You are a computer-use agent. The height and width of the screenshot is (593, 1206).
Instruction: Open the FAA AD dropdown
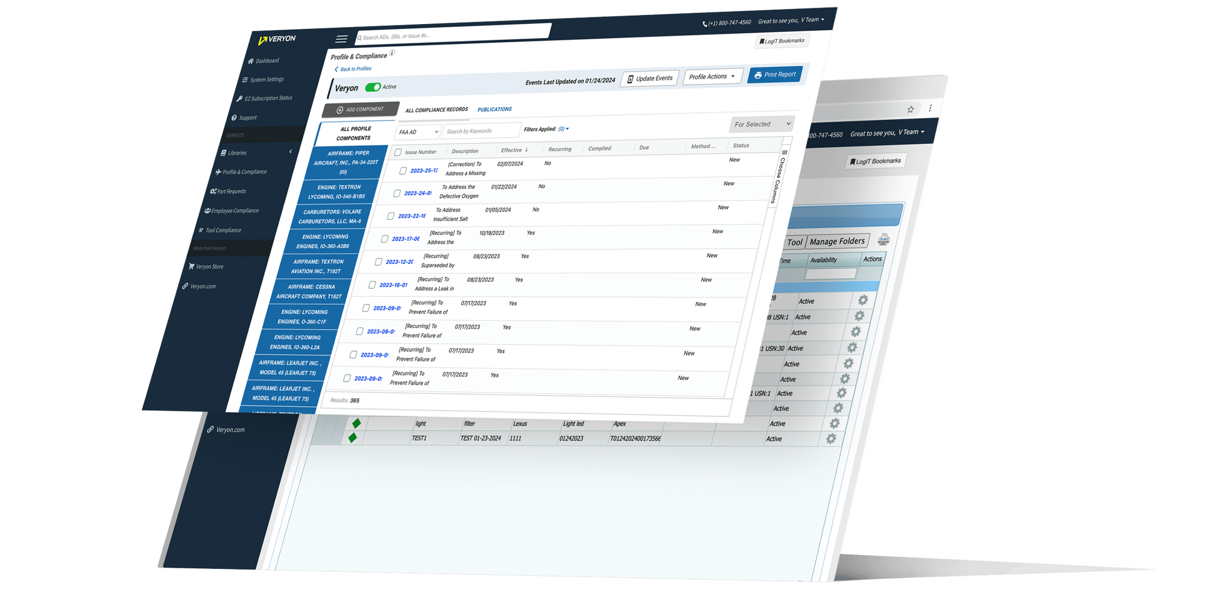(418, 132)
